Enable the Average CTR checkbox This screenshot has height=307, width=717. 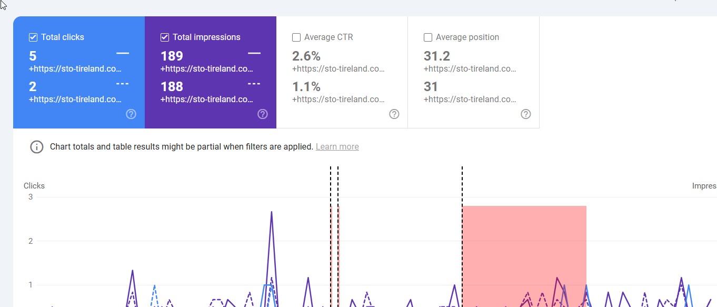pos(296,37)
